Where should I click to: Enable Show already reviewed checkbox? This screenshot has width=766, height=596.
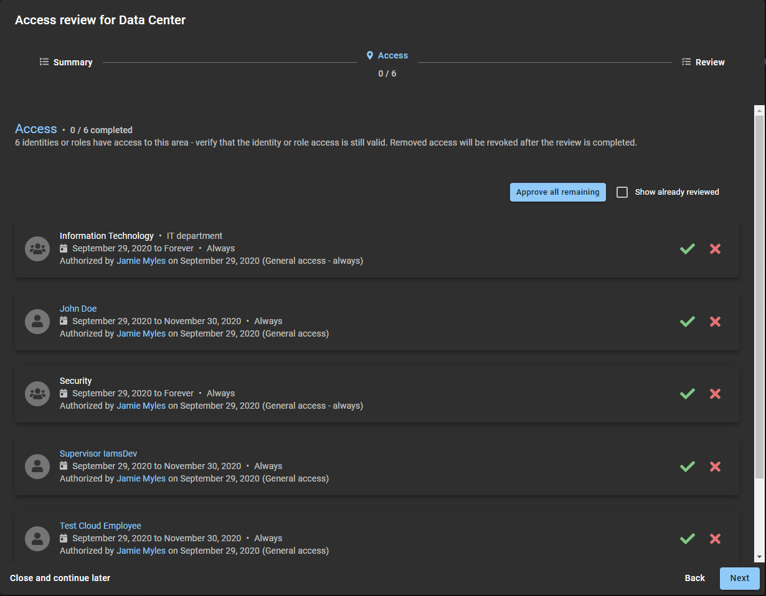pyautogui.click(x=622, y=192)
